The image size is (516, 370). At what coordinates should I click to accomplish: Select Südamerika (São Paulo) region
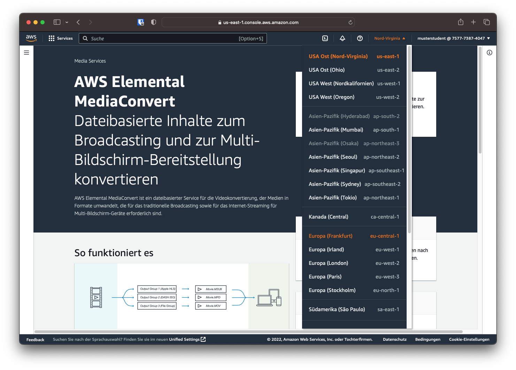coord(354,309)
